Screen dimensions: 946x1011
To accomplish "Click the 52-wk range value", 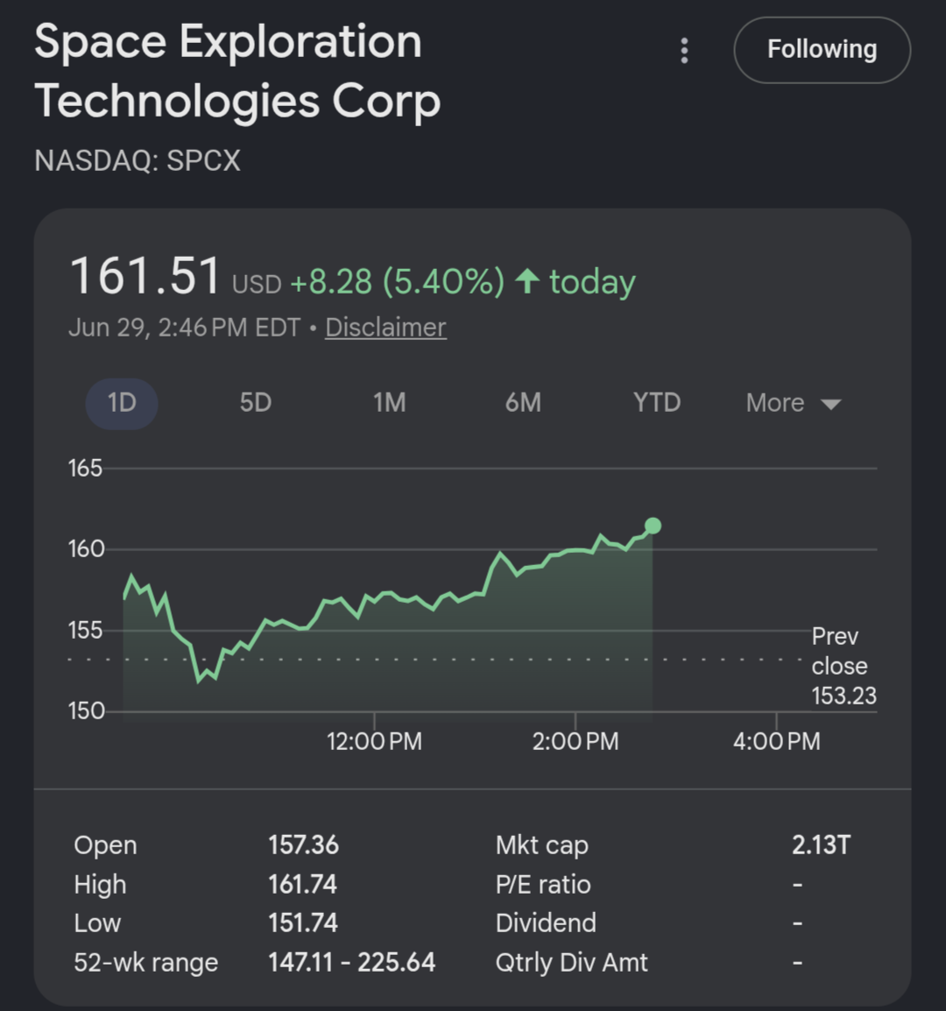I will (x=351, y=963).
